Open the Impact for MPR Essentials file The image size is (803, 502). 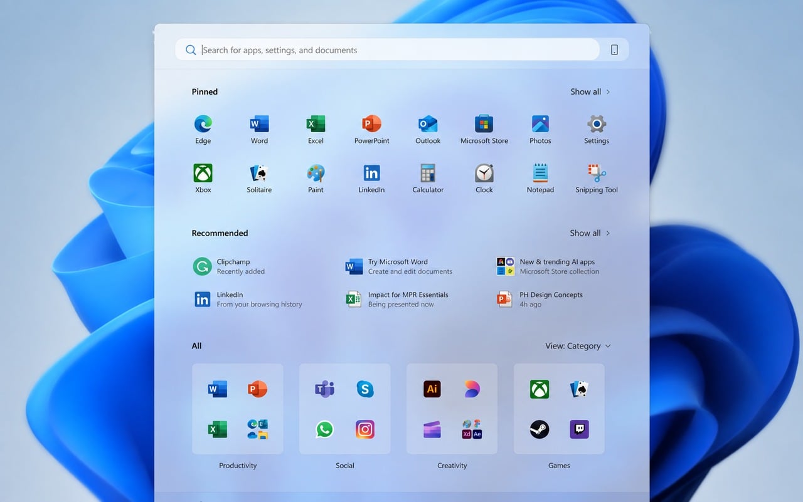point(398,299)
